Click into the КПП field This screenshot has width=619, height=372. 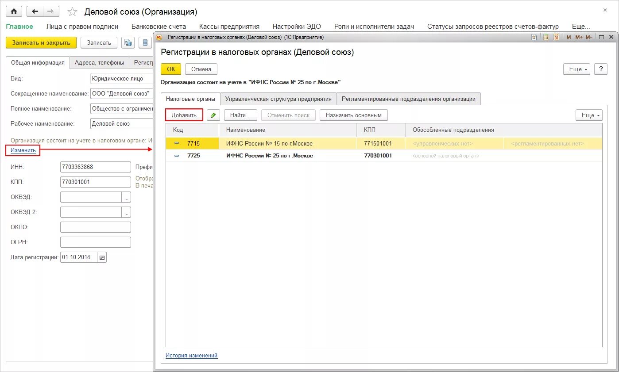[96, 182]
